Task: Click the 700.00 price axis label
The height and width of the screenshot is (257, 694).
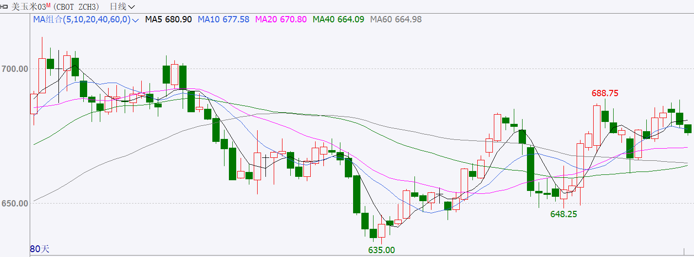Action: 15,69
